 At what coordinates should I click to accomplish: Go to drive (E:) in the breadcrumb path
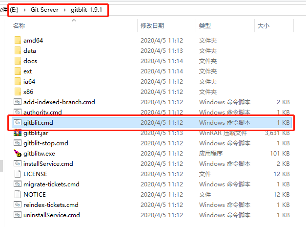pos(14,10)
